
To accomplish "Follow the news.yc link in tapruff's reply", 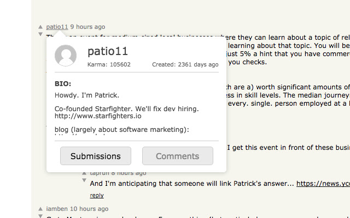I will (x=323, y=184).
